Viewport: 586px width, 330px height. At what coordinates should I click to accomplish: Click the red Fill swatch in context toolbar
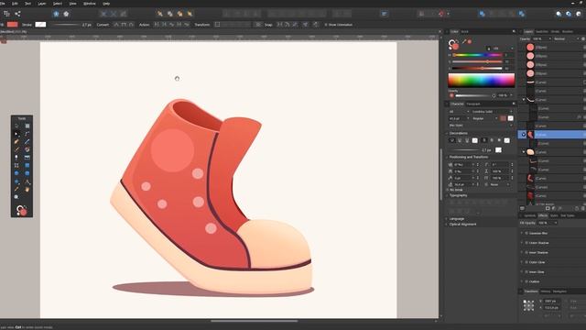coord(12,25)
